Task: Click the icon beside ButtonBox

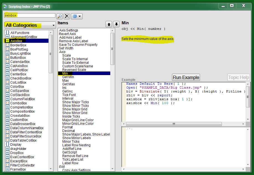Action: coord(7,57)
